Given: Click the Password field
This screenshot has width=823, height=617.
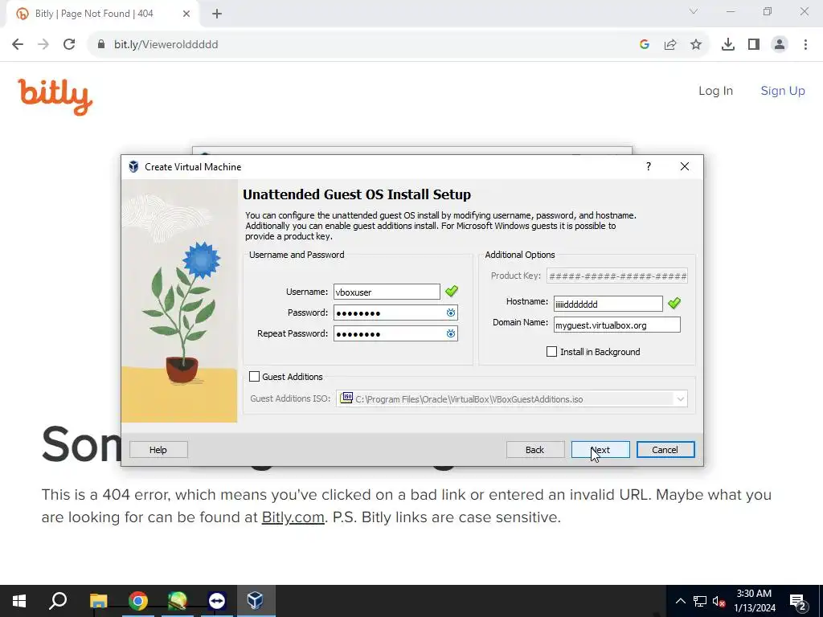Looking at the screenshot, I should pos(389,313).
